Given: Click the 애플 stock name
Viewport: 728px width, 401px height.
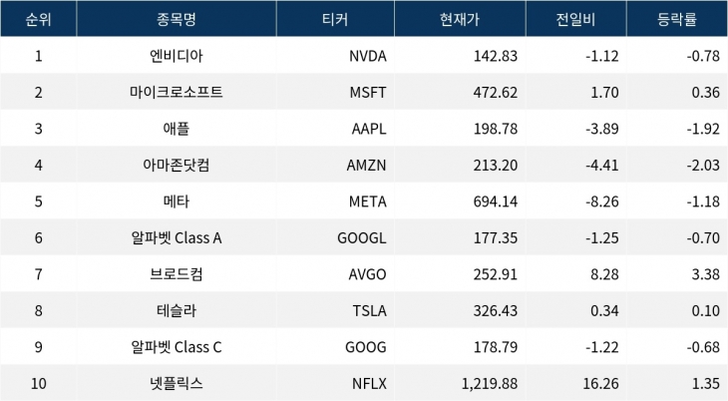Looking at the screenshot, I should [177, 129].
